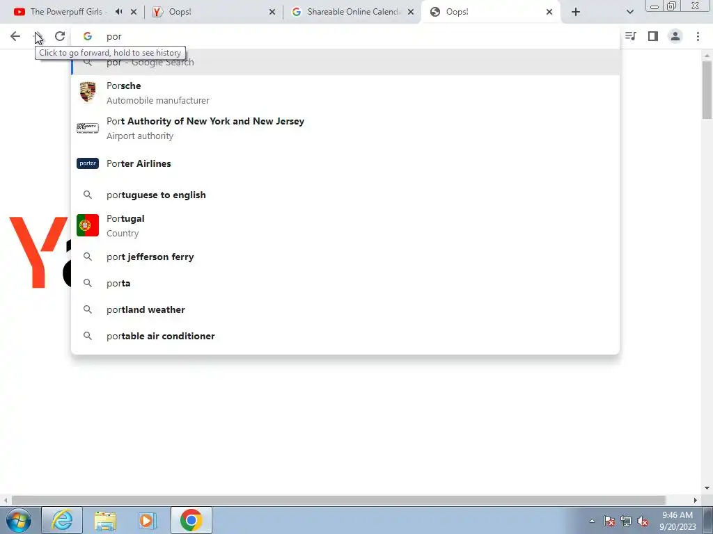Click the horizontal scrollbar left arrow

pyautogui.click(x=6, y=500)
